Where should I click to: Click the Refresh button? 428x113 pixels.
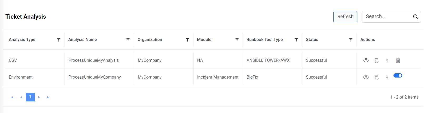[345, 17]
